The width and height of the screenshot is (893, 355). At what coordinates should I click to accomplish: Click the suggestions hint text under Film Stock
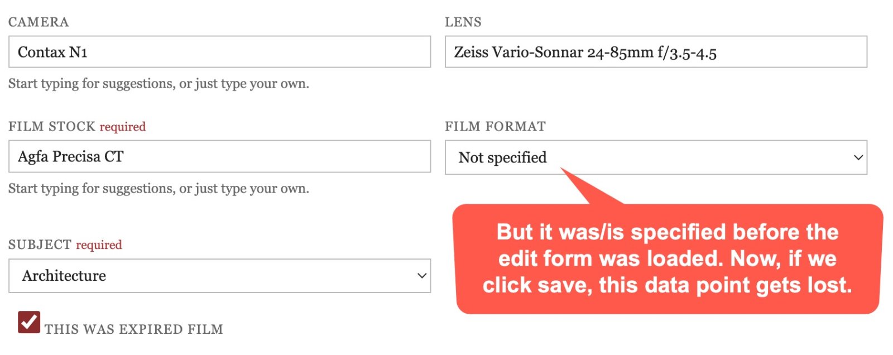pos(159,189)
